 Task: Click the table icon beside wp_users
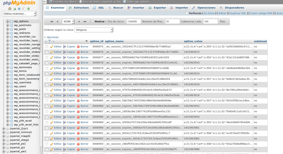12,86
